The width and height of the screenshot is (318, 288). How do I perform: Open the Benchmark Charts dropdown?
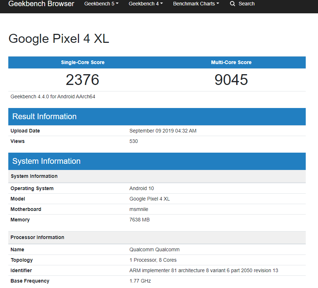click(196, 4)
